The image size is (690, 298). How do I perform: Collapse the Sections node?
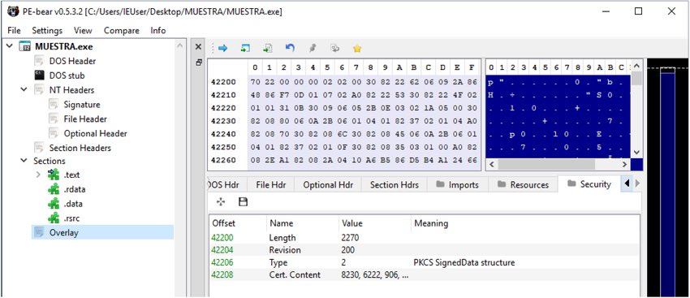(x=24, y=161)
